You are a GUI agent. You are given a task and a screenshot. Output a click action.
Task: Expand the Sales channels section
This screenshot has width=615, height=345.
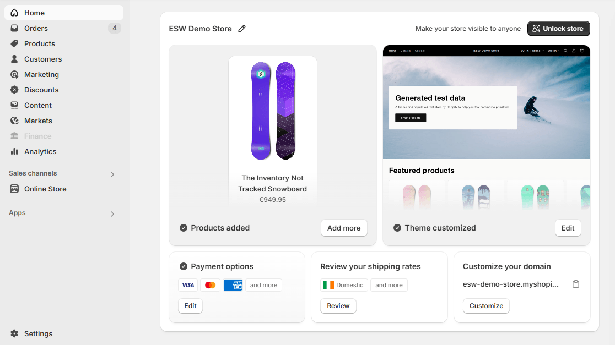tap(112, 174)
